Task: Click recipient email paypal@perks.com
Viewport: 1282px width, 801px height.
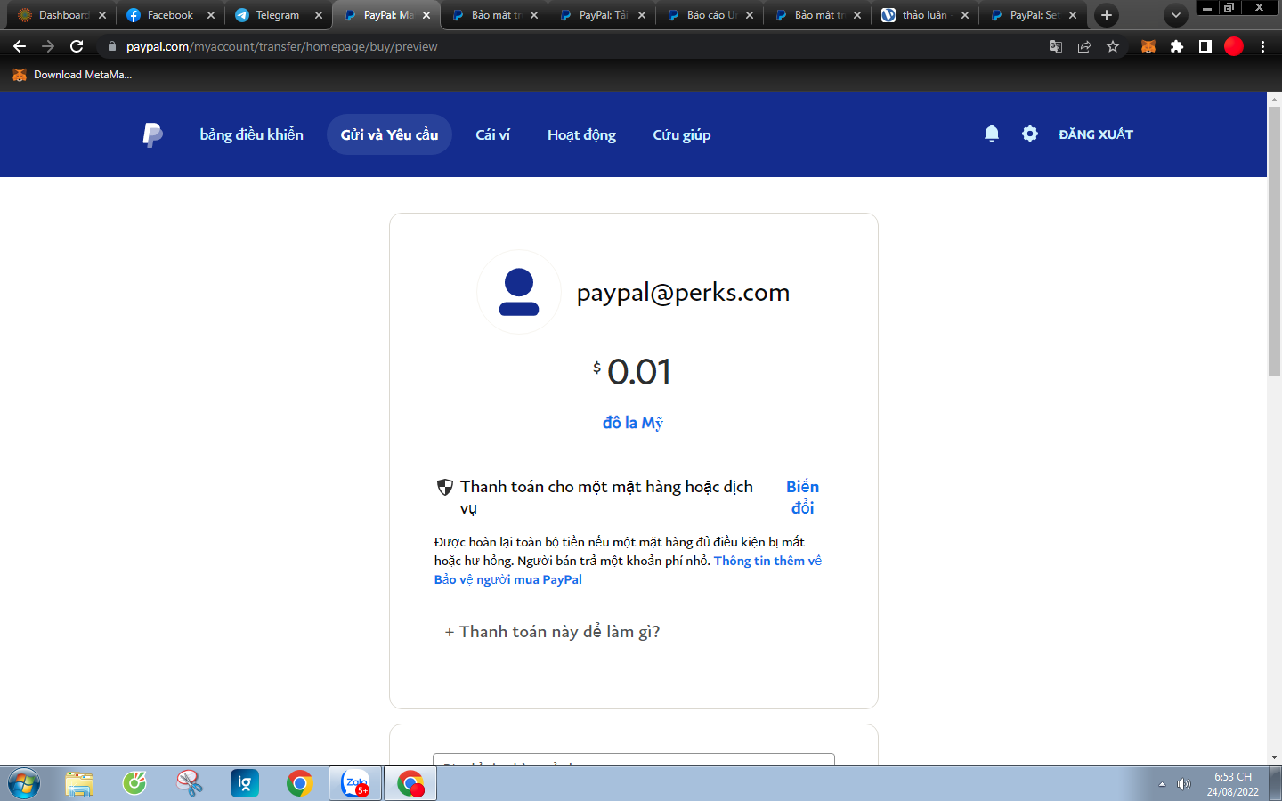Action: pyautogui.click(x=683, y=293)
